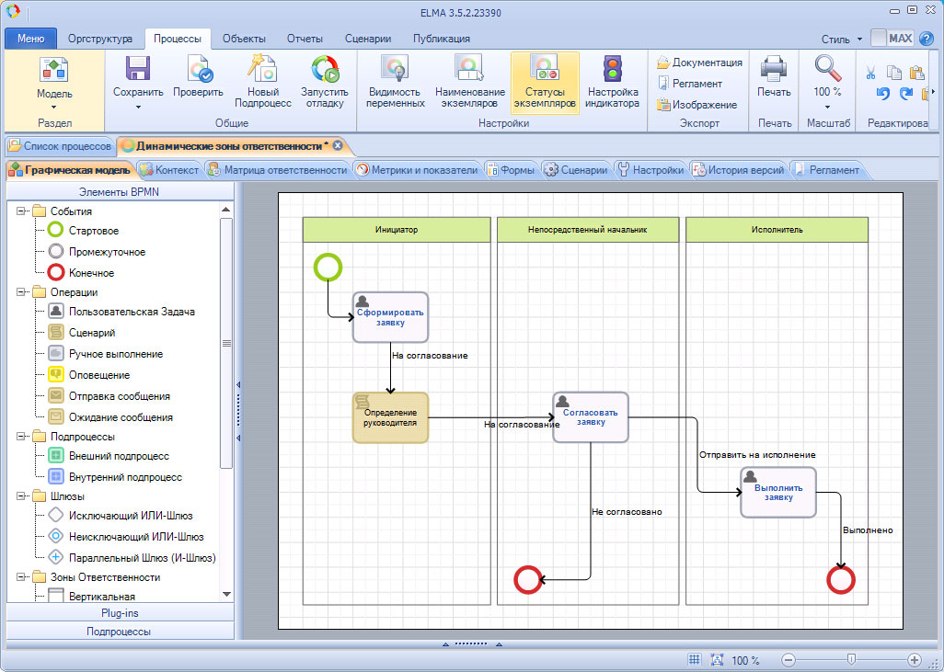Create a Новый Подпроцесс
Image resolution: width=944 pixels, height=672 pixels.
263,81
